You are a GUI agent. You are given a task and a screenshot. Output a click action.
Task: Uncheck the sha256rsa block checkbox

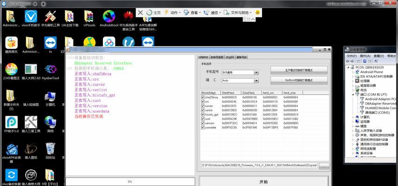click(x=202, y=97)
